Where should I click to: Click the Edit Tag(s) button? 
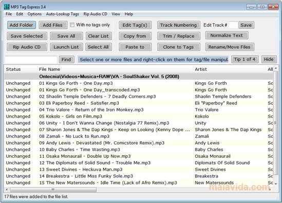(x=135, y=25)
